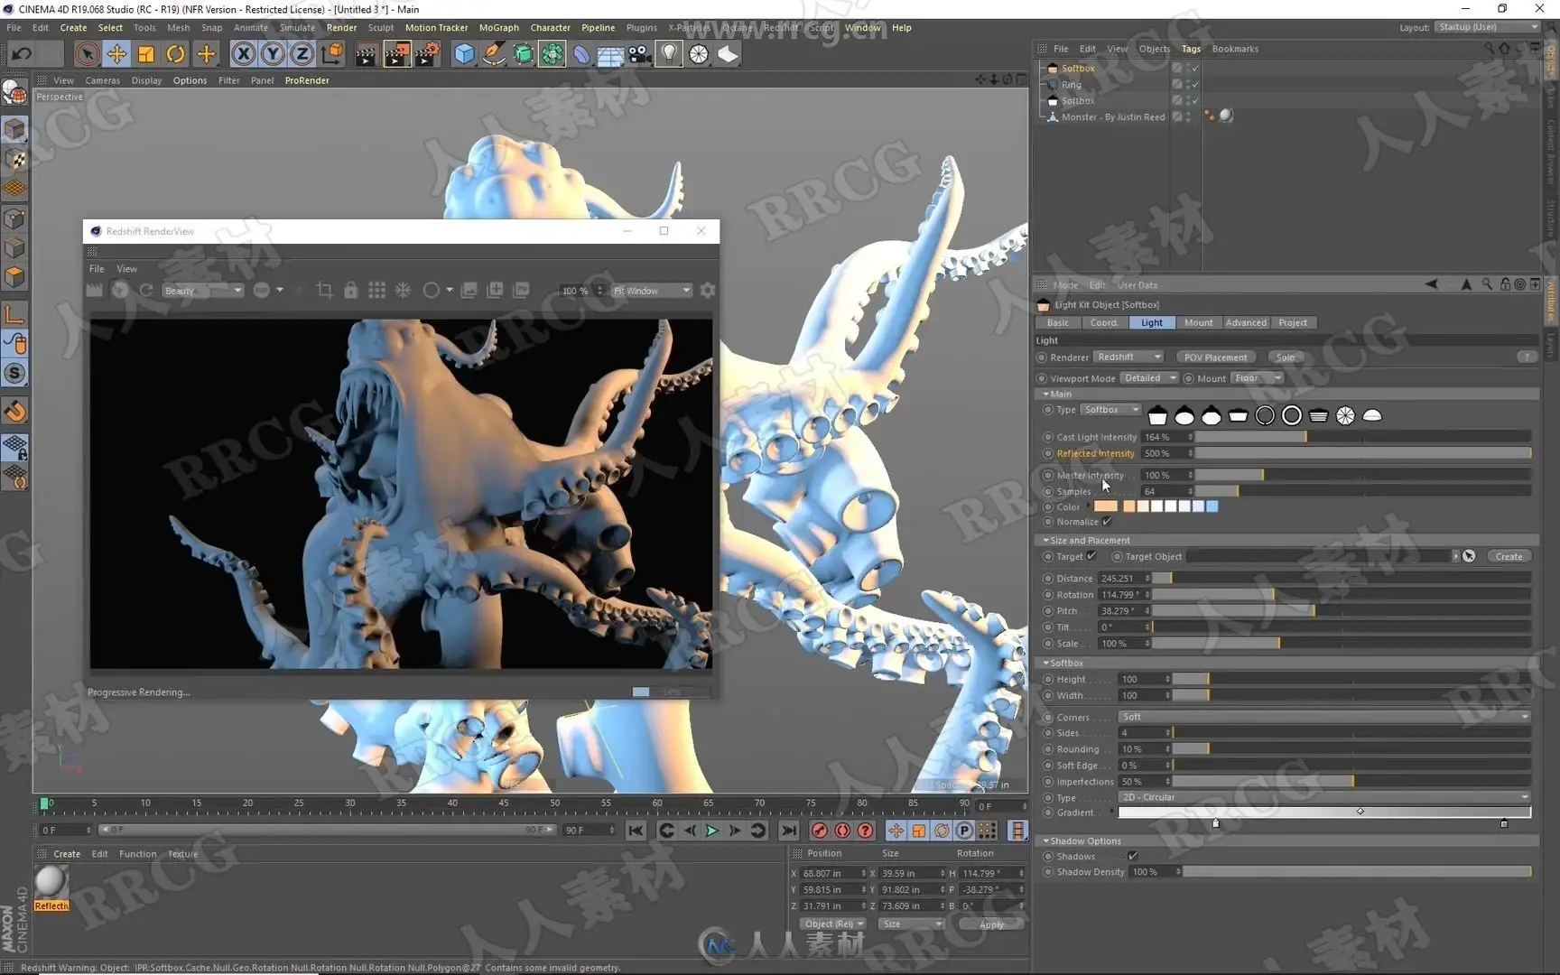Viewport: 1560px width, 975px height.
Task: Click the Solo button
Action: click(1286, 357)
